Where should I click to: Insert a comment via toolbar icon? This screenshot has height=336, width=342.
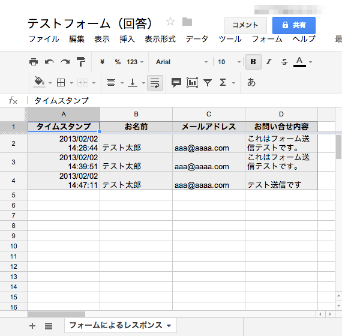(x=176, y=83)
